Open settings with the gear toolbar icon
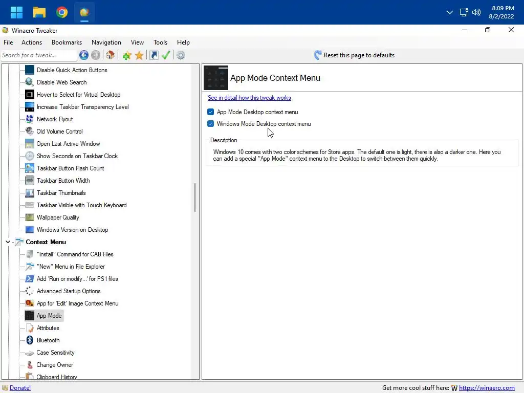Screen dimensions: 524x393 181,55
